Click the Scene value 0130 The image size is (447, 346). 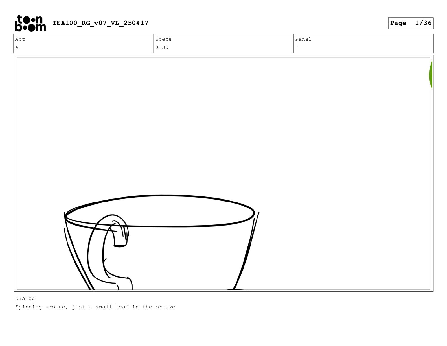[x=162, y=47]
